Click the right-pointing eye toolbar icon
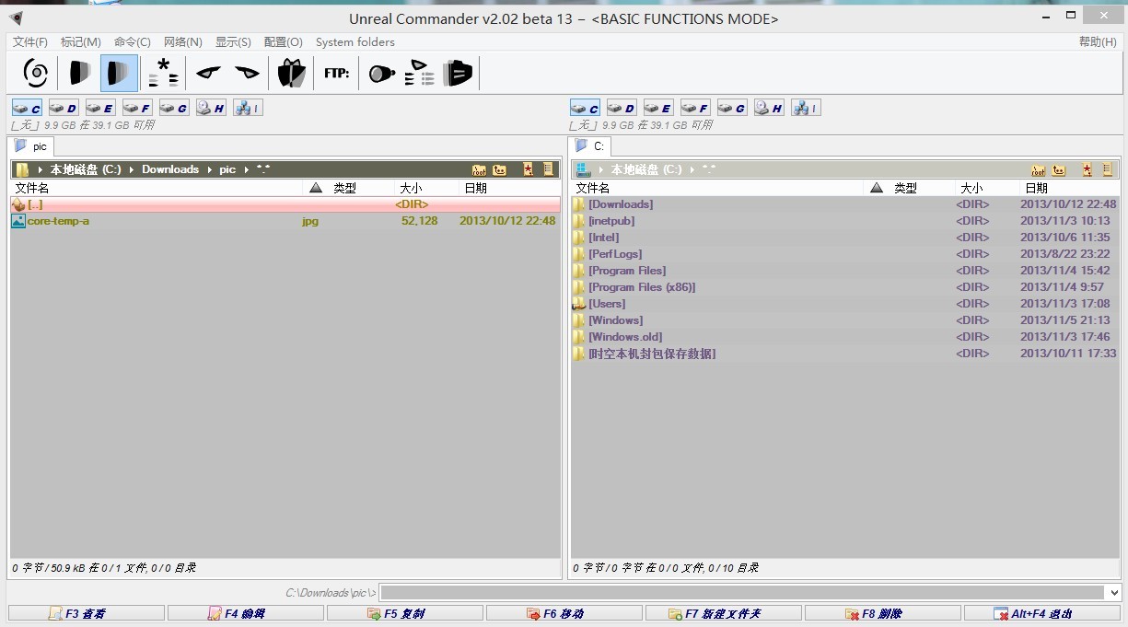This screenshot has width=1128, height=627. click(247, 73)
